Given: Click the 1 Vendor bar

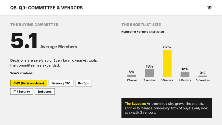Looking at the screenshot, I should tap(132, 76).
